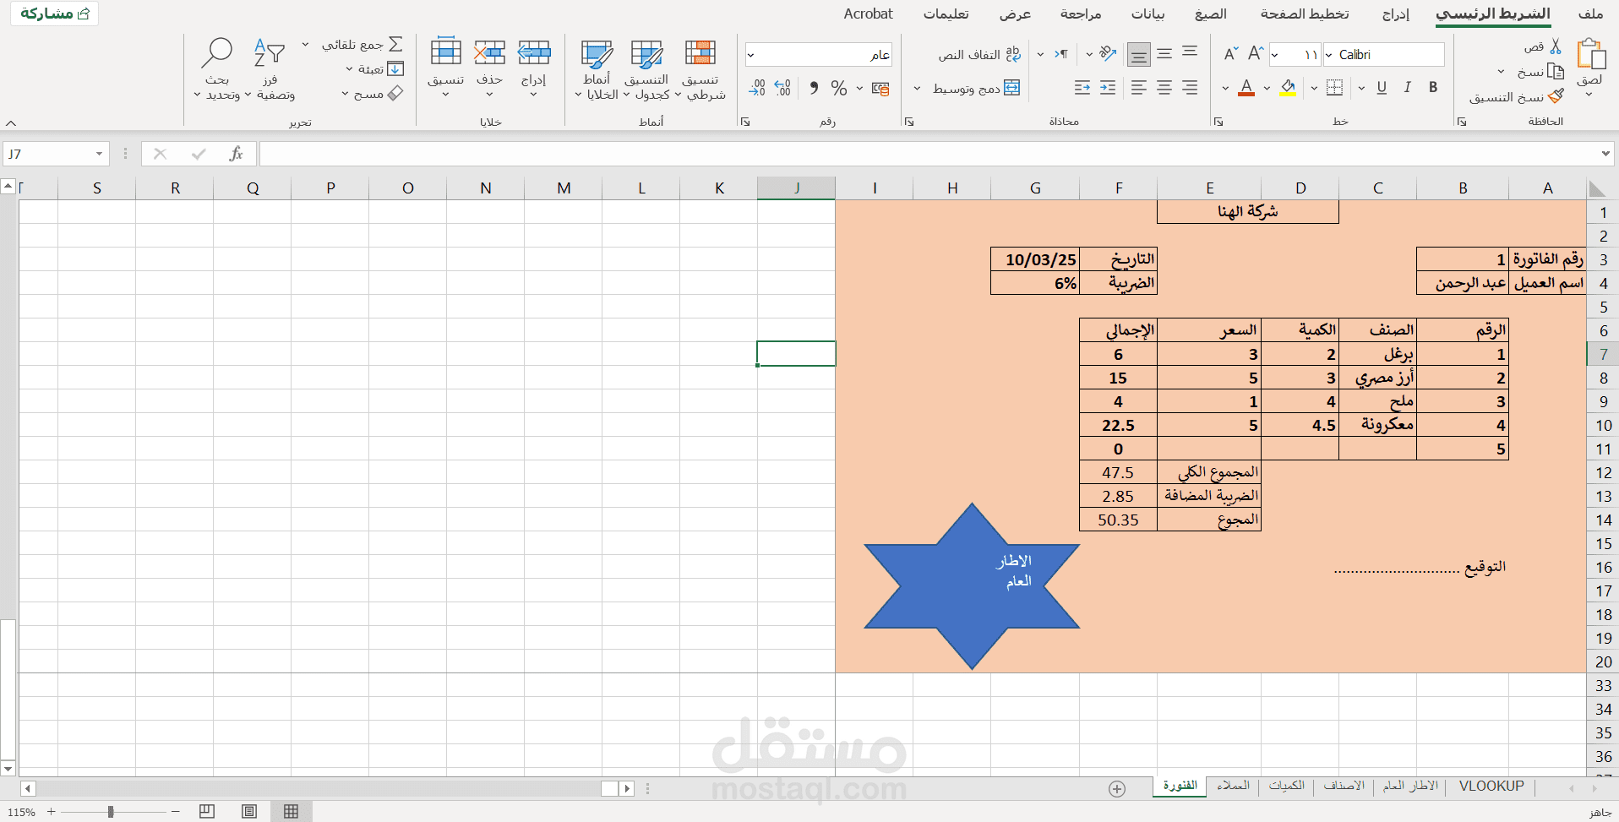Click the Wrap Text (التفاف النص) button

pos(979,55)
